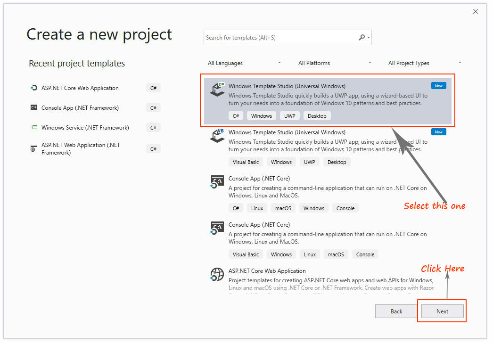Click the Console tag under the C# Console App
The width and height of the screenshot is (493, 344).
(x=345, y=208)
